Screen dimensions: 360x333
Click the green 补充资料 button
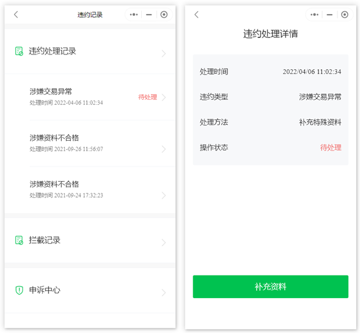tap(271, 286)
